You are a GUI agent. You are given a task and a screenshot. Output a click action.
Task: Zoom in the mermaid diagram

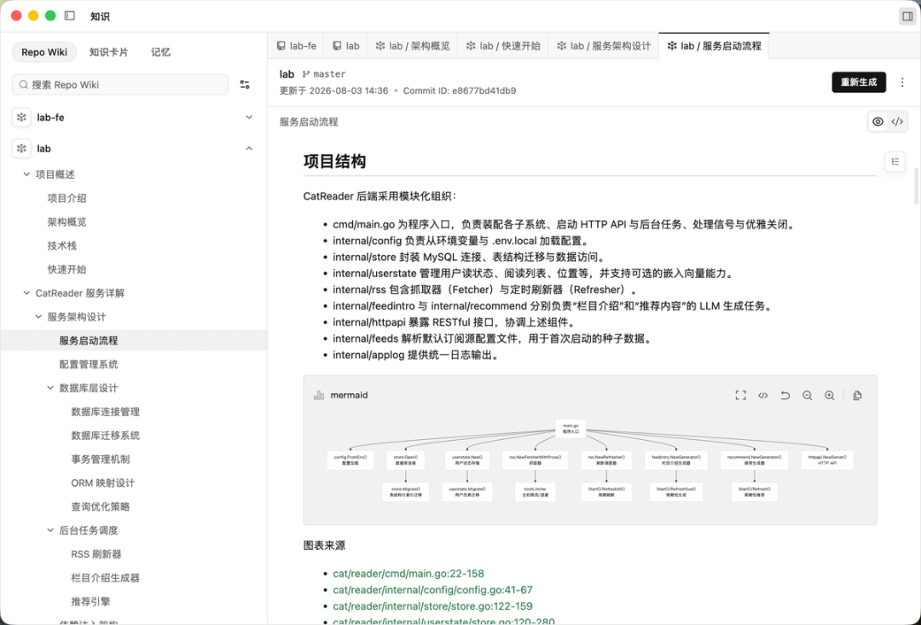click(830, 396)
